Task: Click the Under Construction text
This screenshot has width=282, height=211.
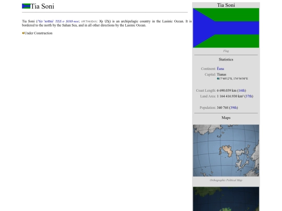Action: (38, 33)
